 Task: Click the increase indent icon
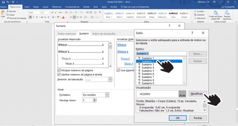pyautogui.click(x=91, y=12)
